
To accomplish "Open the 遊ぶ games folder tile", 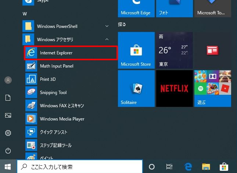I will click(x=213, y=89).
